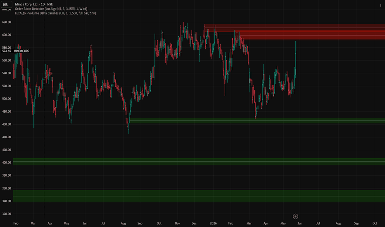Open the INR currency selector
The height and width of the screenshot is (227, 385).
click(x=6, y=5)
